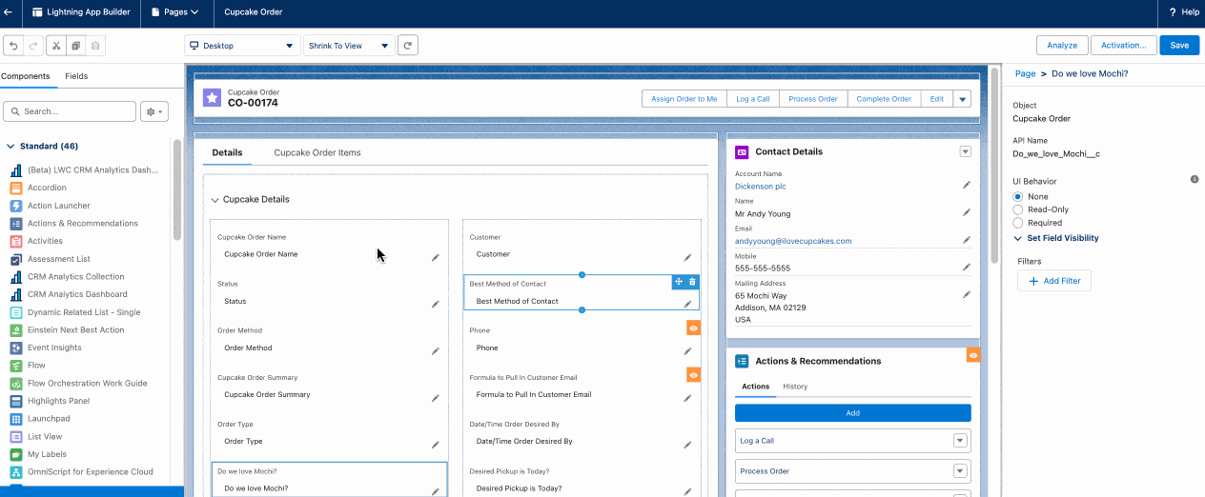Image resolution: width=1205 pixels, height=497 pixels.
Task: Select CRM Analytics Dashboard component
Action: [78, 294]
